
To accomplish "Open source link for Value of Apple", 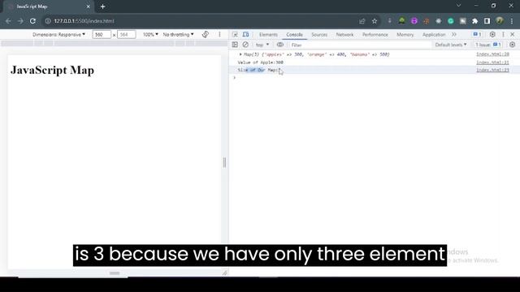I will click(492, 62).
